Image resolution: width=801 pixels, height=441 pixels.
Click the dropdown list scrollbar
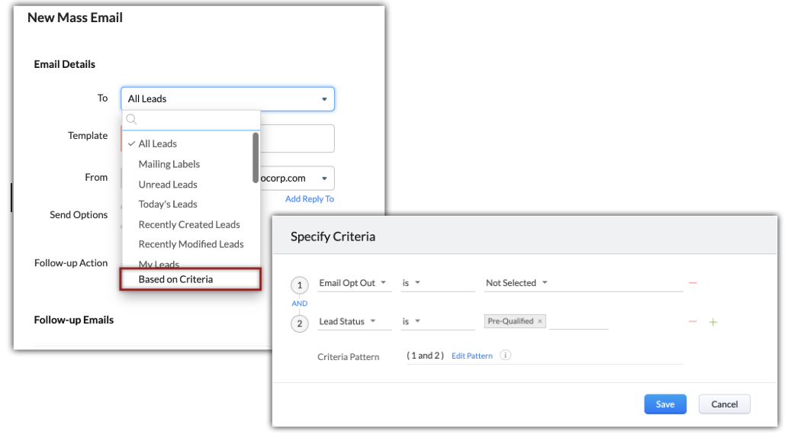(256, 156)
